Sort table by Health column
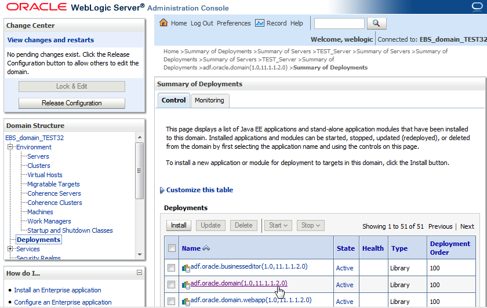The height and width of the screenshot is (308, 487). click(373, 248)
